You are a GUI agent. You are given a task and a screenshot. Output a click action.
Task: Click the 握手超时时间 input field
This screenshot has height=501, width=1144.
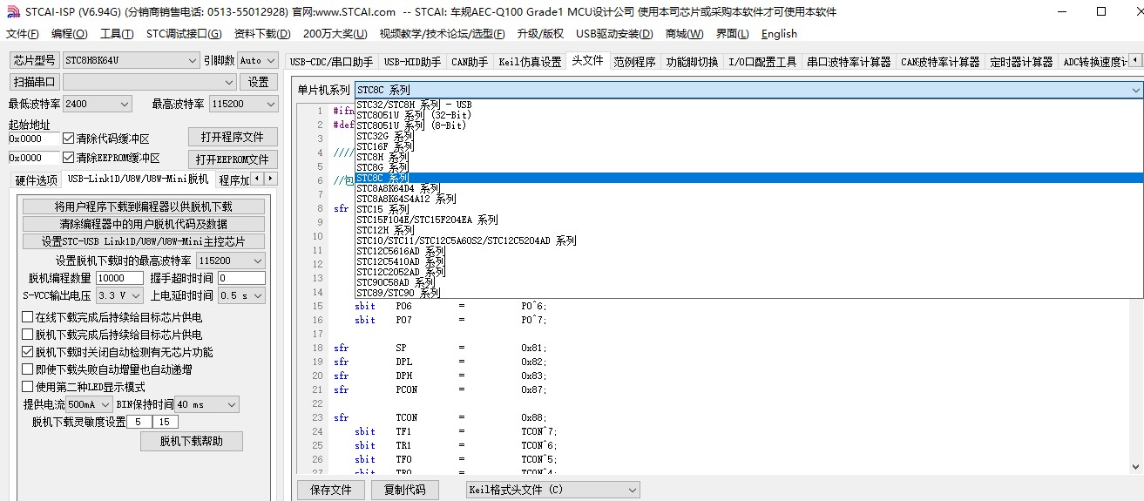[x=241, y=278]
